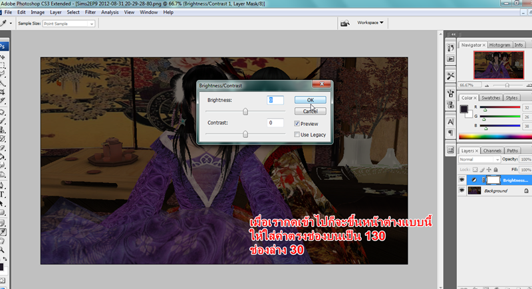This screenshot has width=532, height=289.
Task: Click Cancel in Brightness/Contrast dialog
Action: pos(311,111)
